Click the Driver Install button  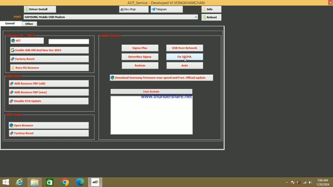coord(40,9)
